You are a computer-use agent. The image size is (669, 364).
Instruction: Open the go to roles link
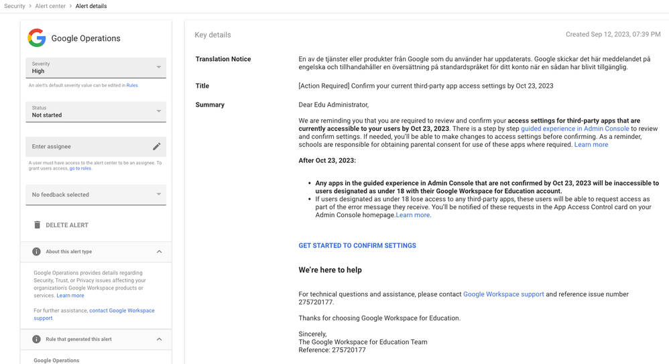tap(80, 168)
